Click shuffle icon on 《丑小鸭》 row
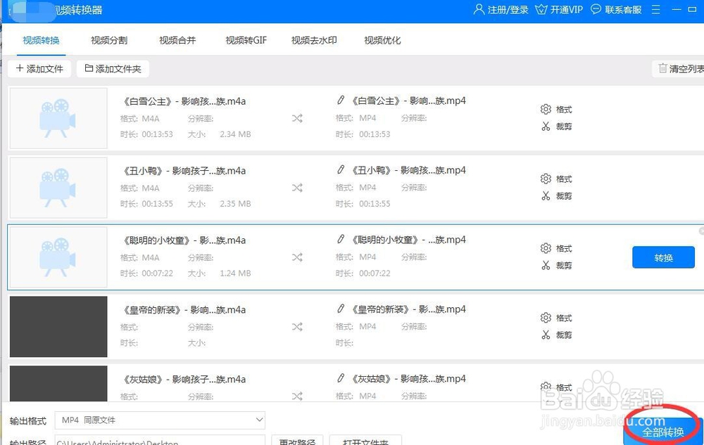The image size is (704, 445). (296, 188)
